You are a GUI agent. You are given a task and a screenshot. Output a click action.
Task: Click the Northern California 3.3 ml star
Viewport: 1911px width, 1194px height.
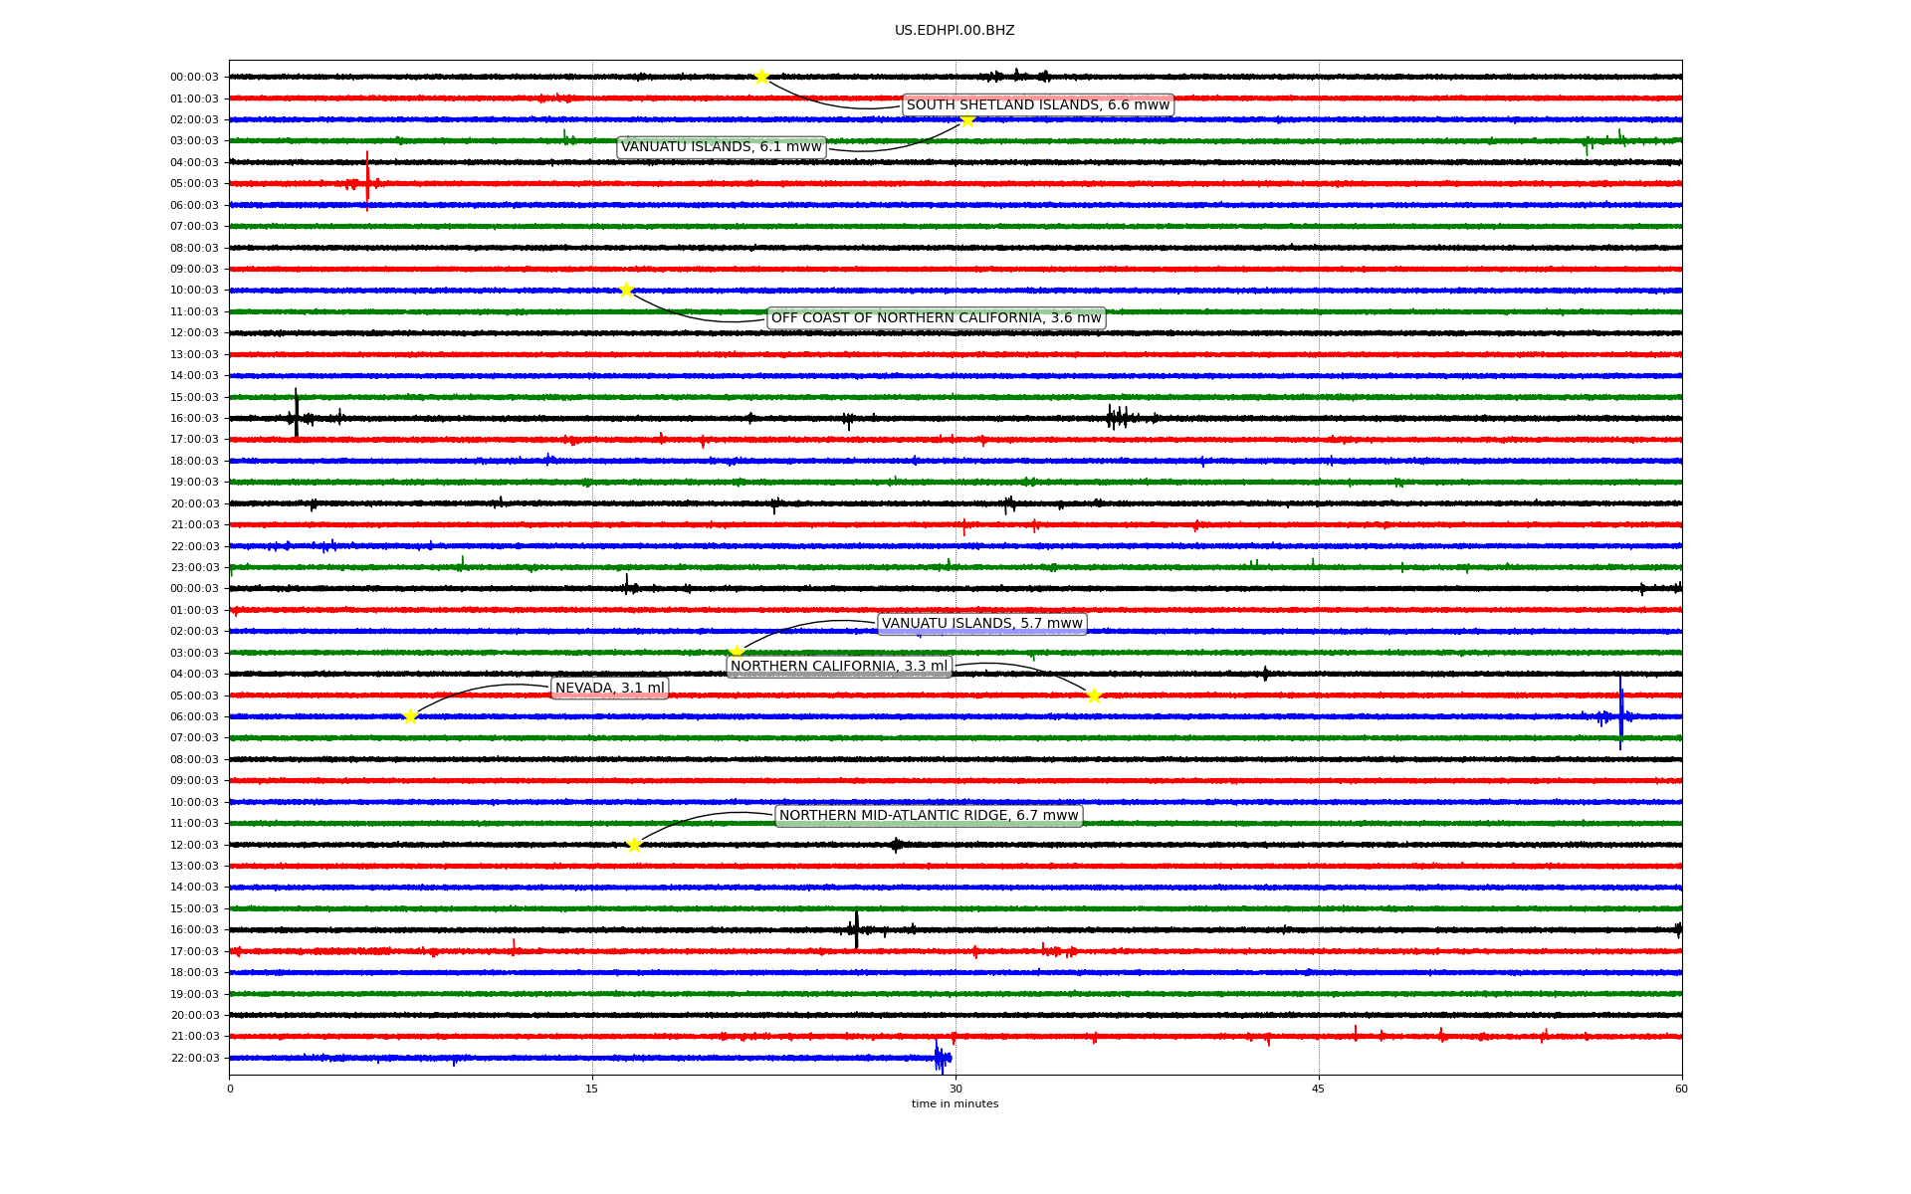[x=1094, y=696]
